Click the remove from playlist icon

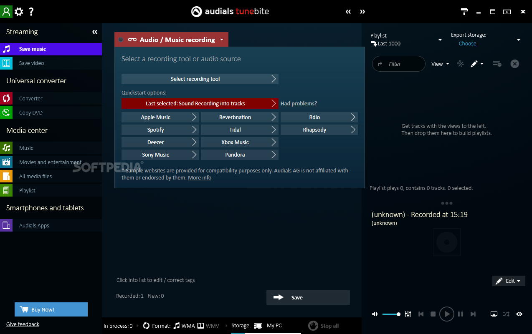(x=497, y=64)
